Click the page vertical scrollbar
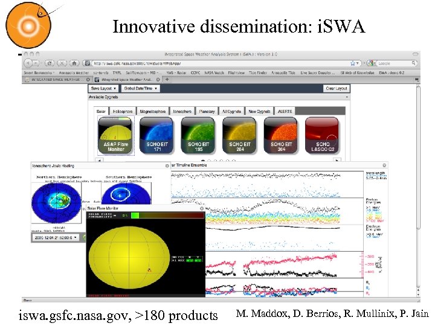 click(418, 158)
